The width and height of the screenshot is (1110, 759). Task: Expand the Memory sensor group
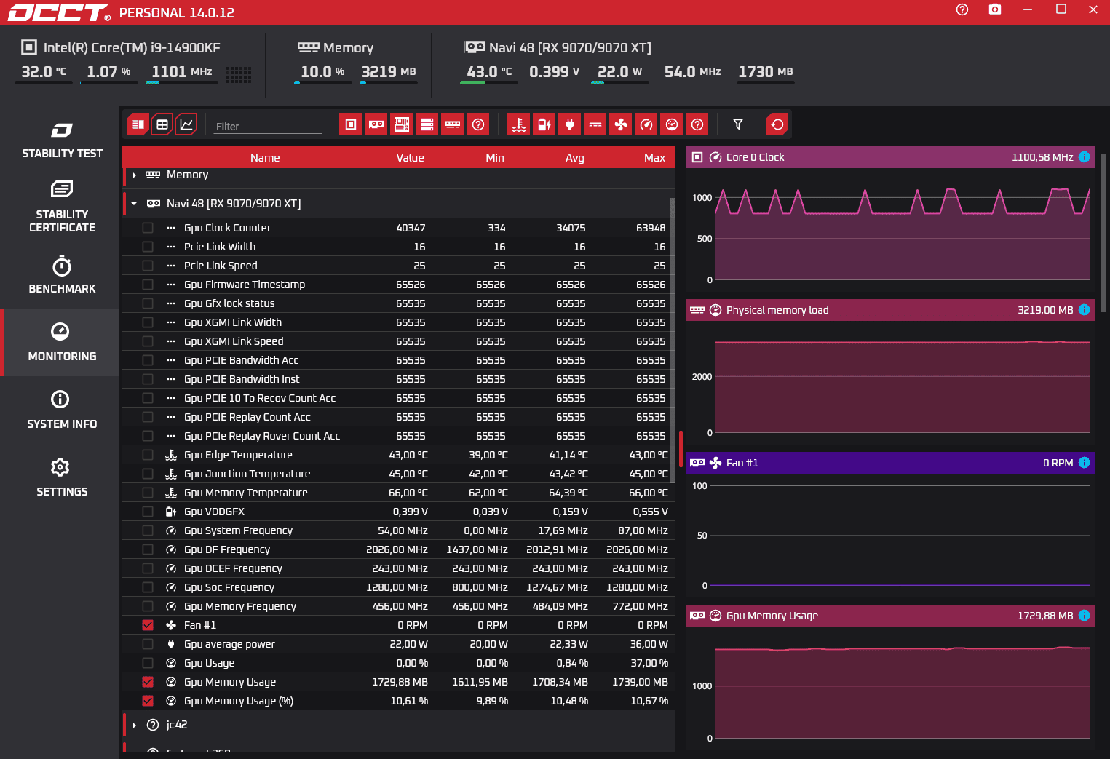pyautogui.click(x=135, y=175)
